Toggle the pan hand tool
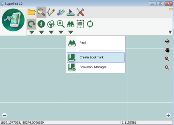The image size is (174, 125). pos(167,50)
